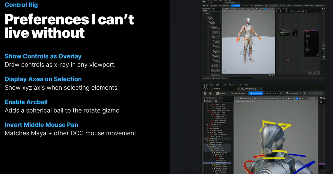Select the rotate gizmo tool in lower viewport
The image size is (333, 174).
[303, 98]
